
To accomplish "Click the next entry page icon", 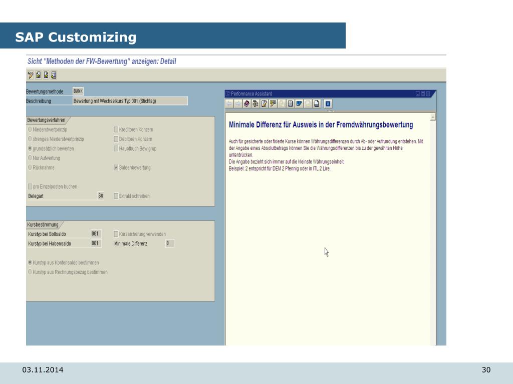I will (x=46, y=75).
